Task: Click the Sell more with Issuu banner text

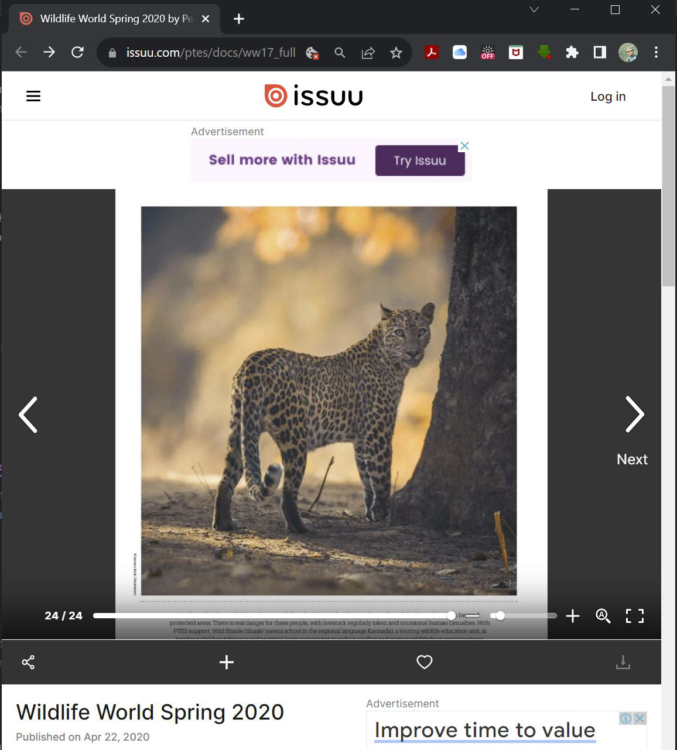Action: pos(282,160)
